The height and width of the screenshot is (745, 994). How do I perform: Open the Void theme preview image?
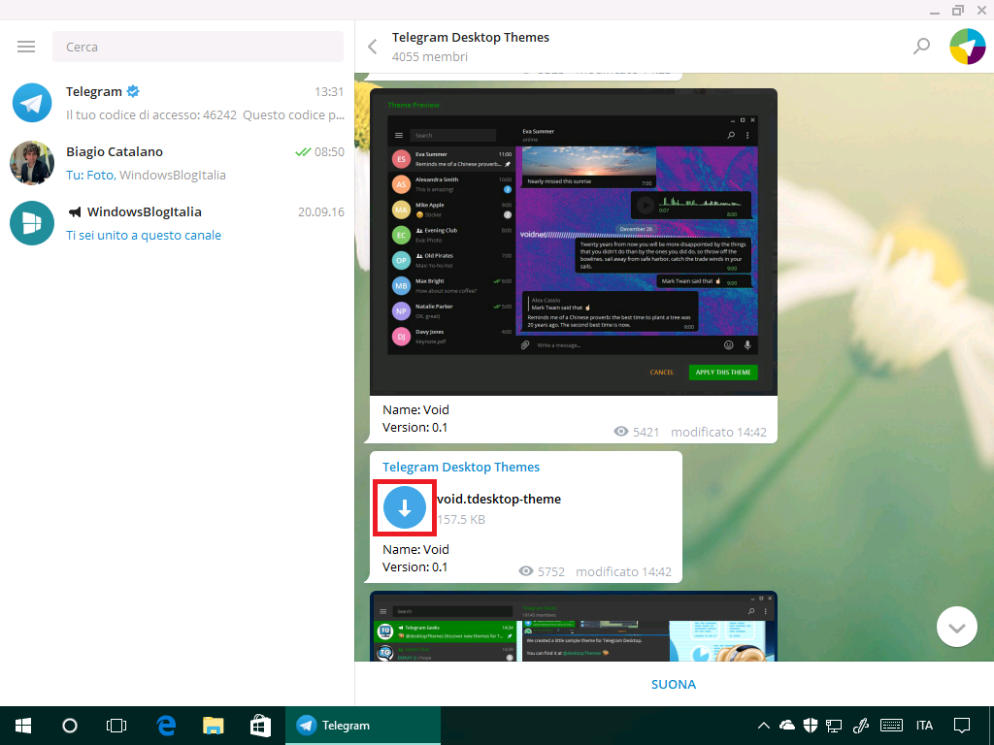tap(573, 242)
